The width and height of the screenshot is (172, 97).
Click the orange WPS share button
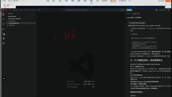[x=168, y=1]
